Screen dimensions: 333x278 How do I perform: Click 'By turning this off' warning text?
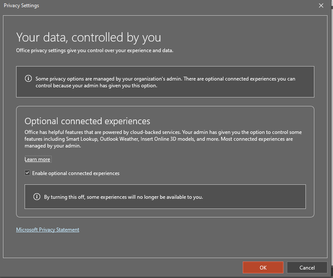pyautogui.click(x=123, y=197)
